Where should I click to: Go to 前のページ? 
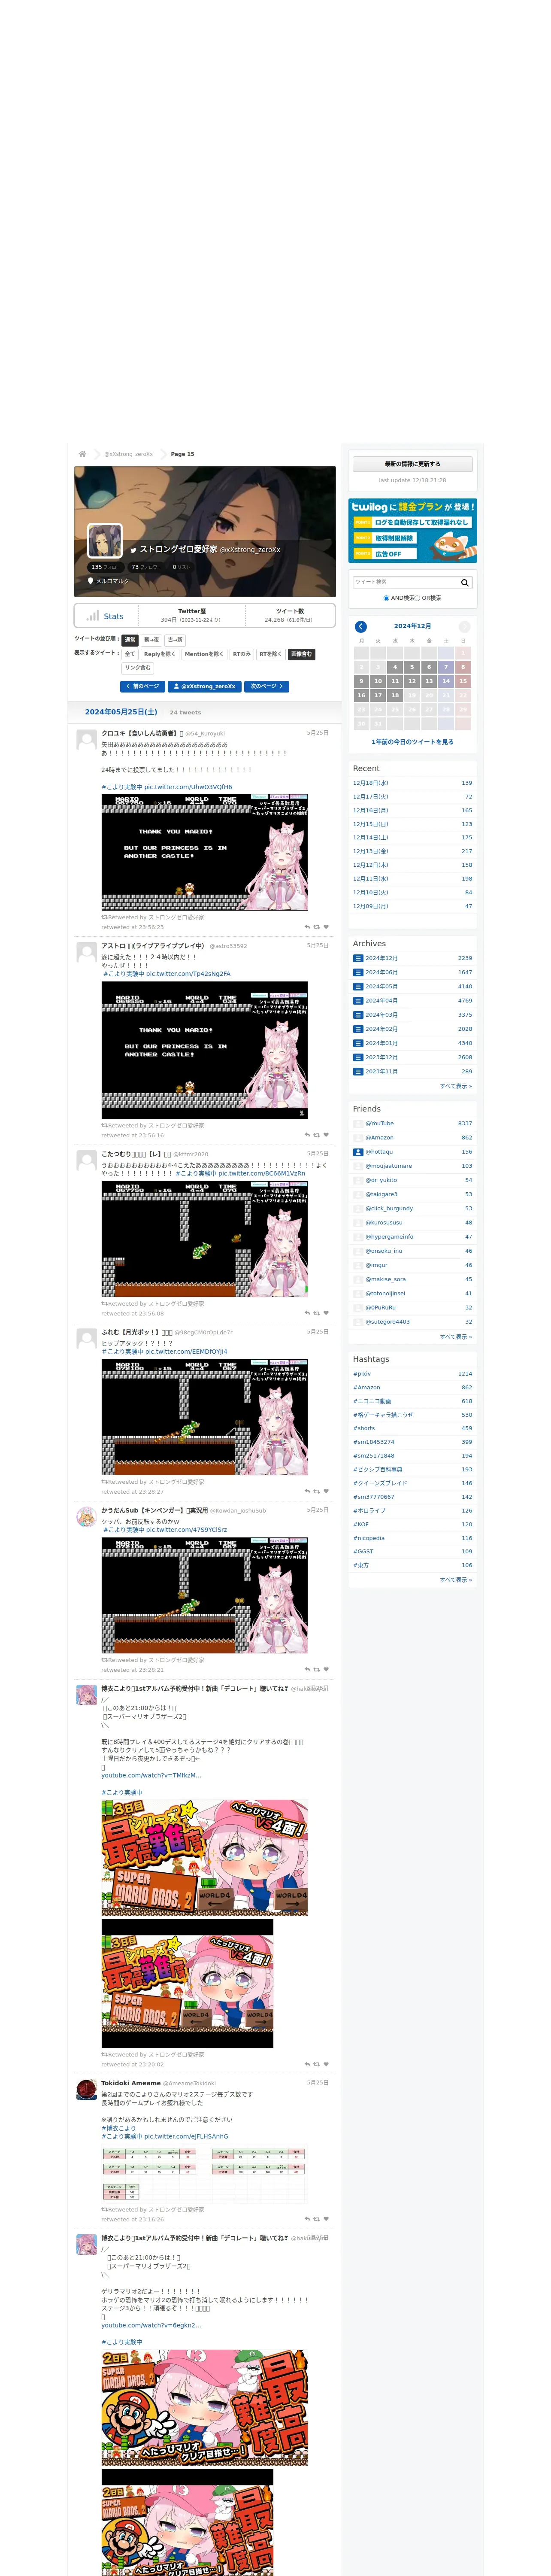point(142,686)
